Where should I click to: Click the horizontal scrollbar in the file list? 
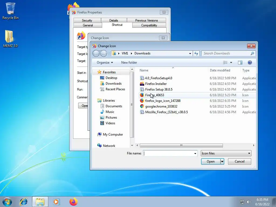[x=181, y=145]
